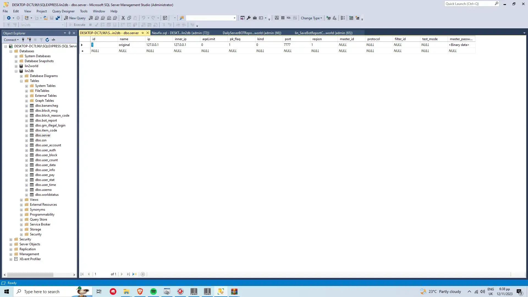This screenshot has height=297, width=528.
Task: Go to next record navigation arrow
Action: coord(122,274)
